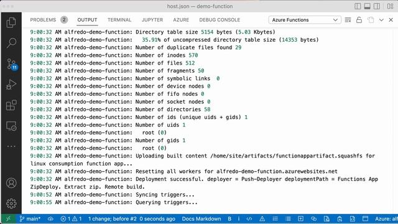Select the OUTPUT tab
The height and width of the screenshot is (224, 398).
[87, 20]
